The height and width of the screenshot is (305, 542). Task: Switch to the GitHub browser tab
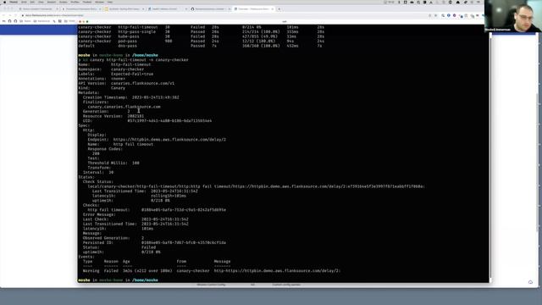pos(210,9)
